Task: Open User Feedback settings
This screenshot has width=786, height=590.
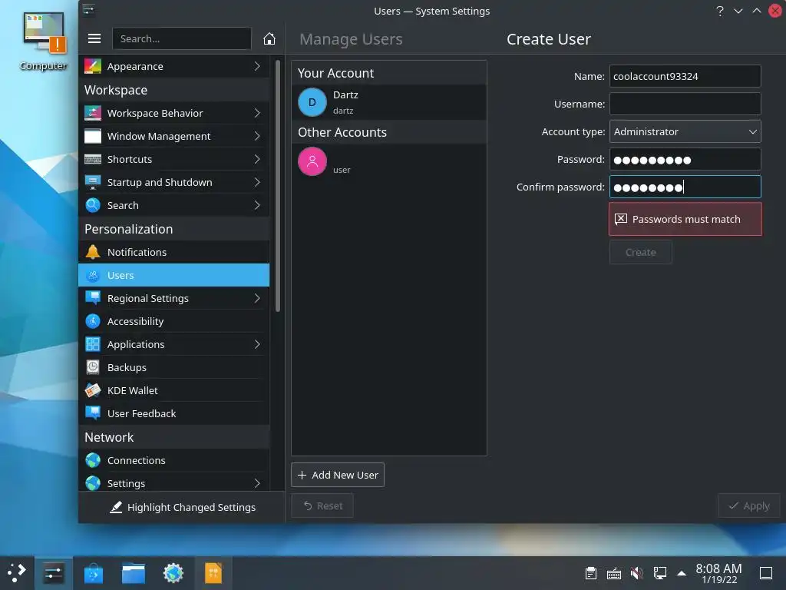Action: coord(174,413)
